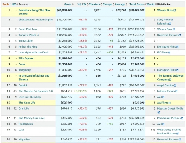Sort by %± LW column header
Screen dimensions: 186x143
pos(82,4)
